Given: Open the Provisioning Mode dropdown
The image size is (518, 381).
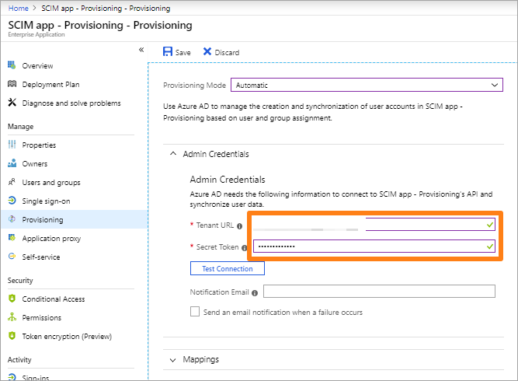Looking at the screenshot, I should pos(367,85).
